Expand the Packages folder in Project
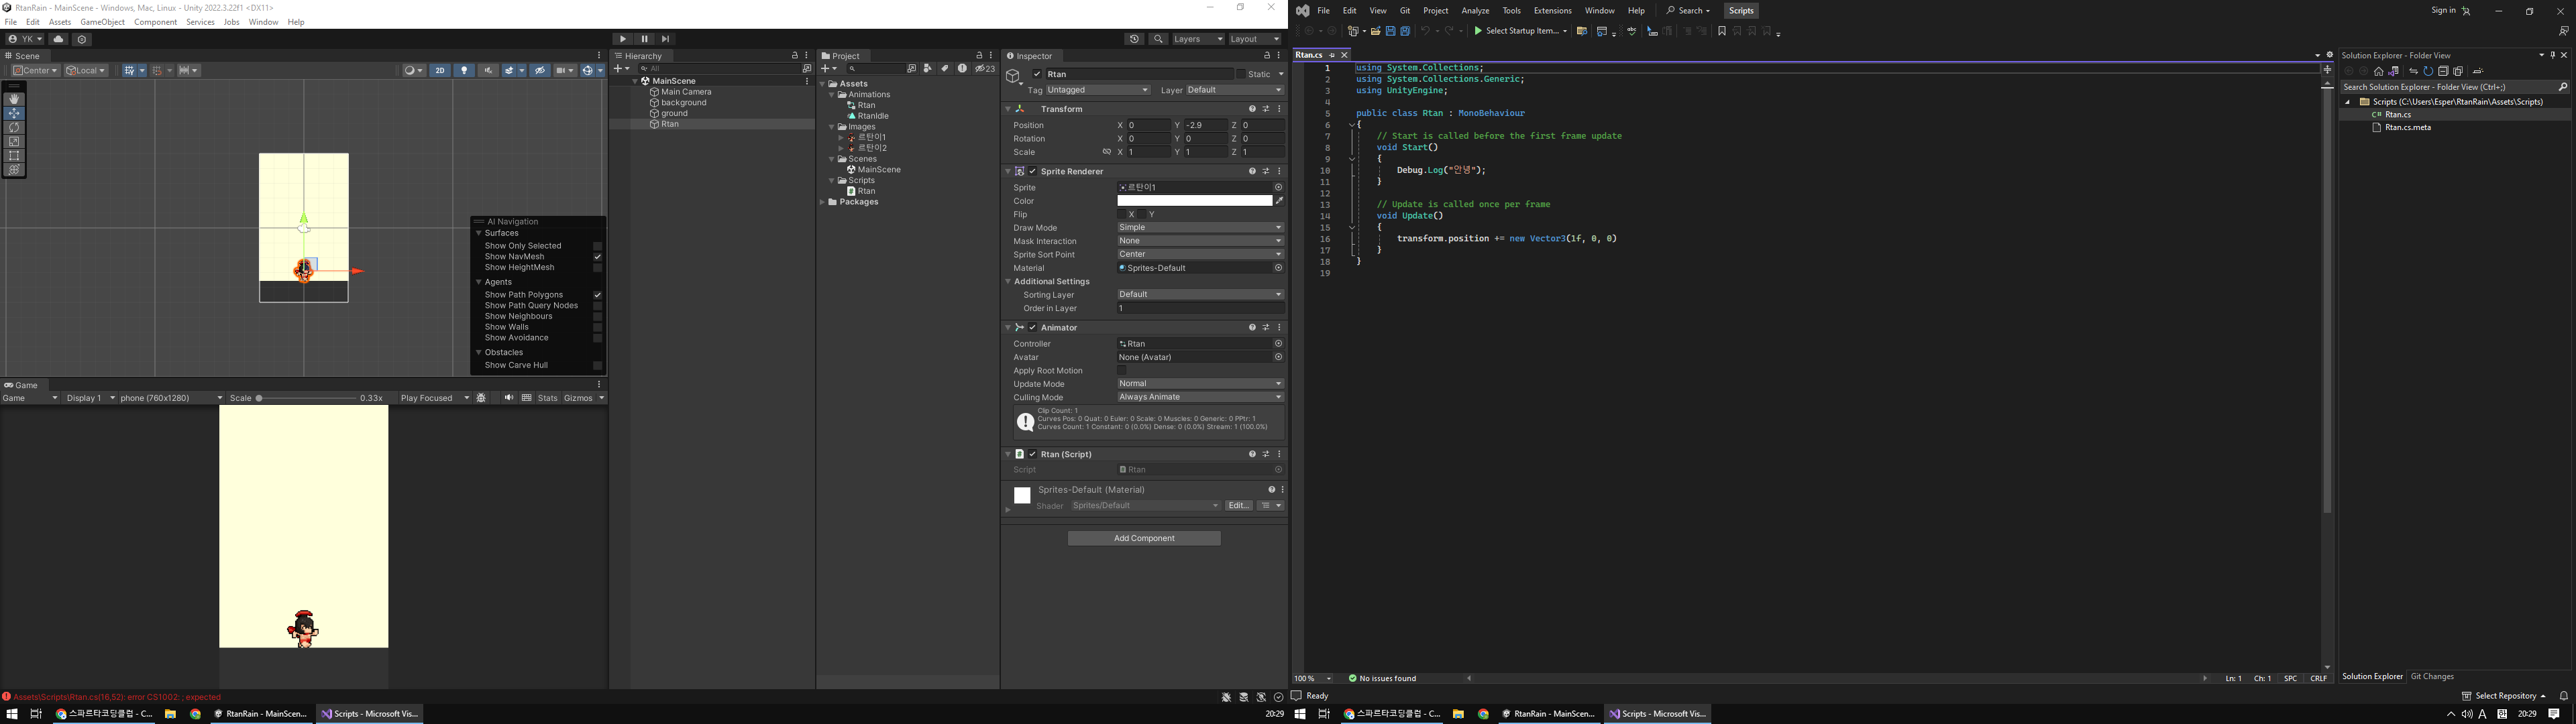This screenshot has height=724, width=2576. pos(823,202)
